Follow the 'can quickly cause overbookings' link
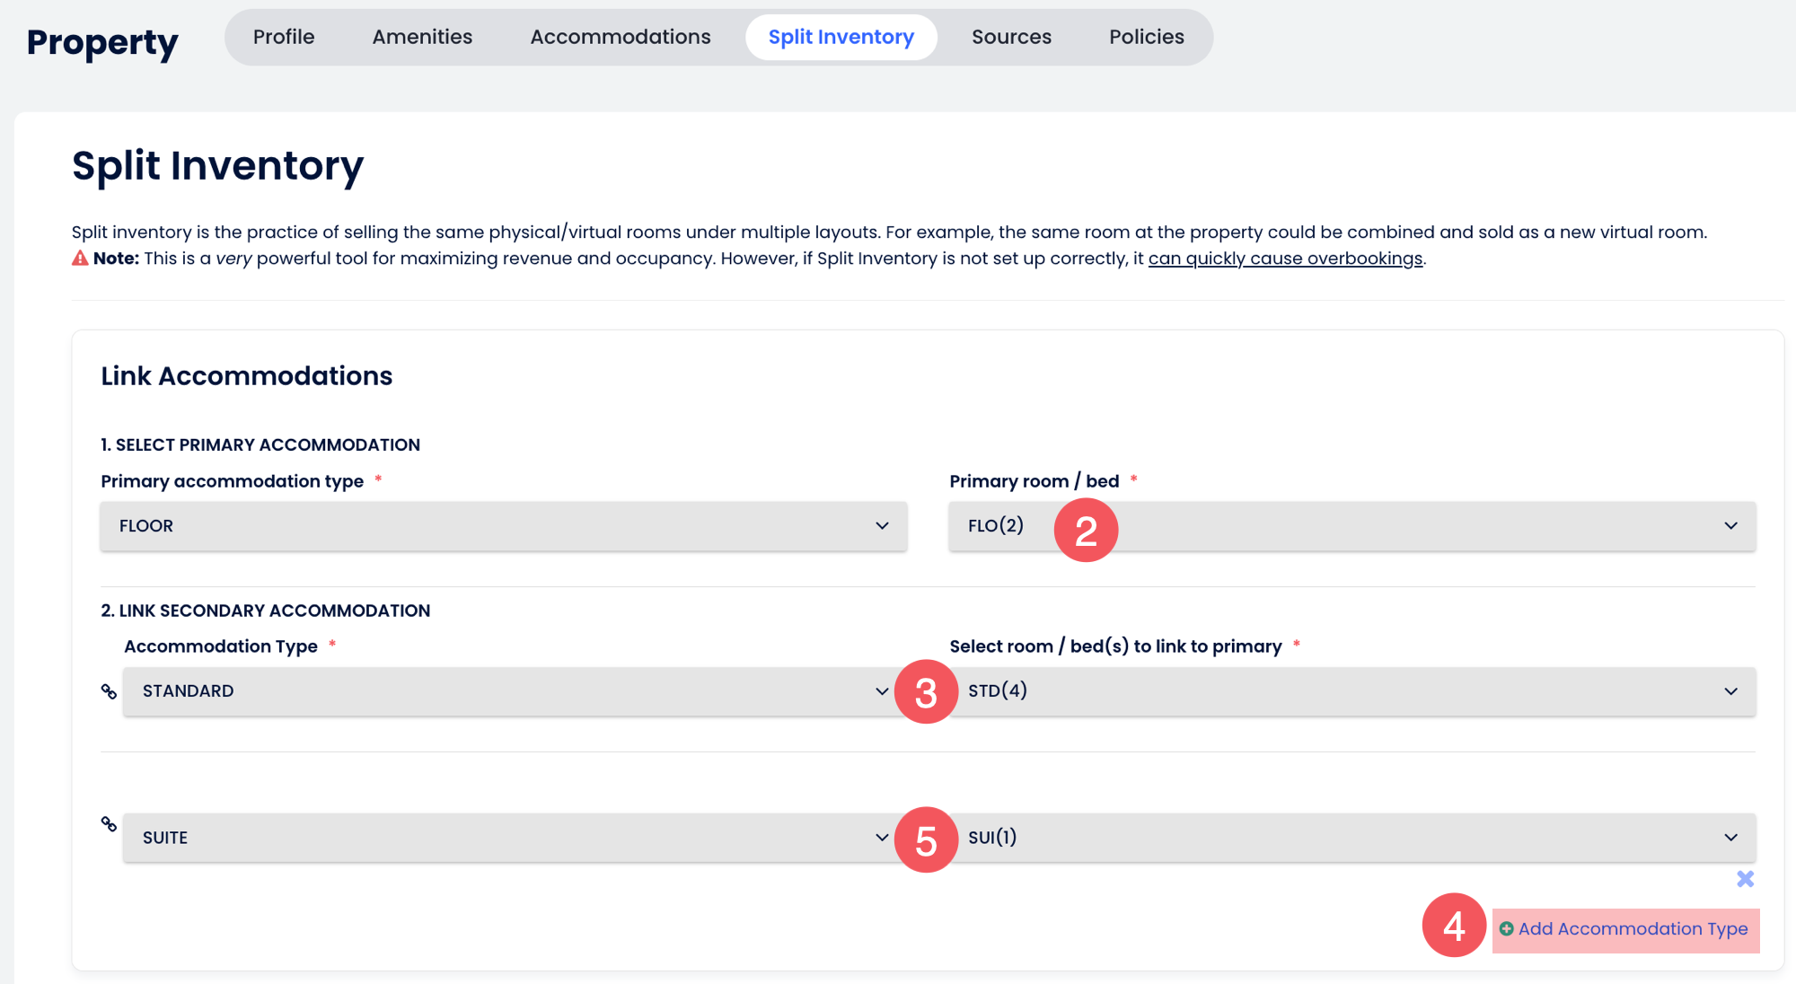 click(x=1285, y=259)
